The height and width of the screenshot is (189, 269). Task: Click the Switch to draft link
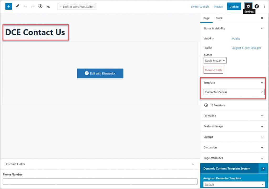pyautogui.click(x=200, y=7)
